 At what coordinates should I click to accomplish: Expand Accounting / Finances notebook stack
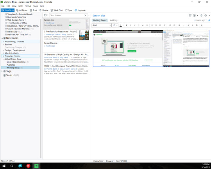click(x=4, y=41)
